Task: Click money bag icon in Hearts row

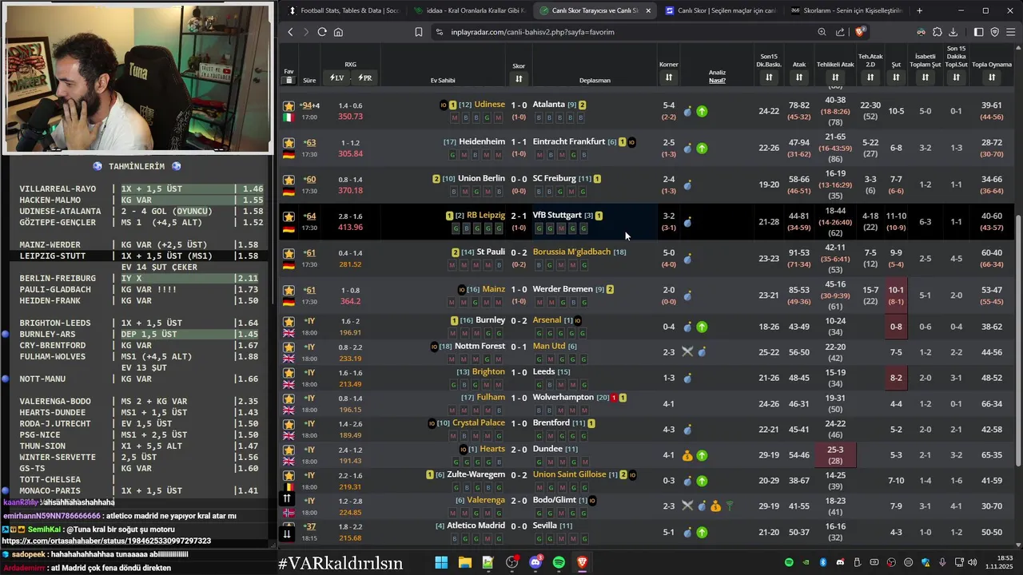Action: tap(687, 456)
